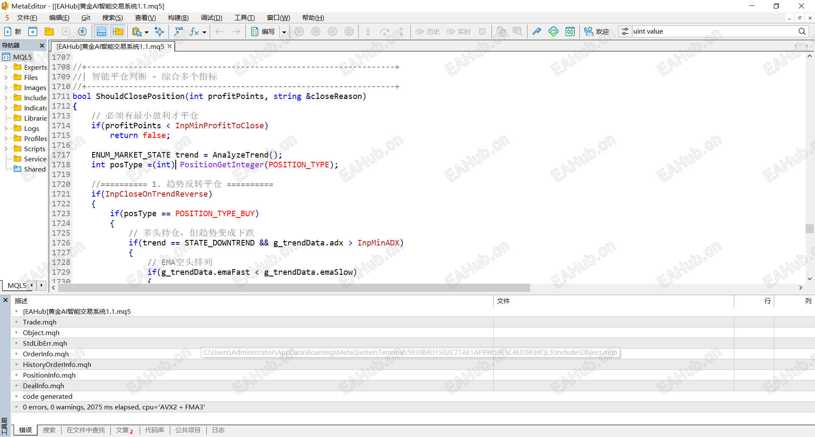815x437 pixels.
Task: Toggle the Navigator panel icon
Action: [118, 31]
